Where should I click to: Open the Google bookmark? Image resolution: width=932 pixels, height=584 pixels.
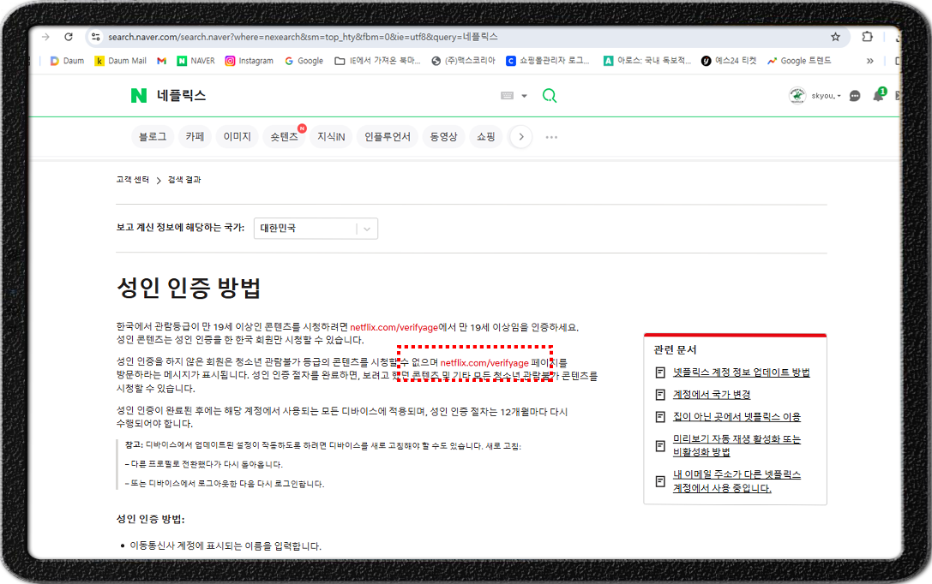(304, 61)
